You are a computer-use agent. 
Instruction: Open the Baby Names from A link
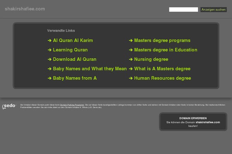pos(75,78)
